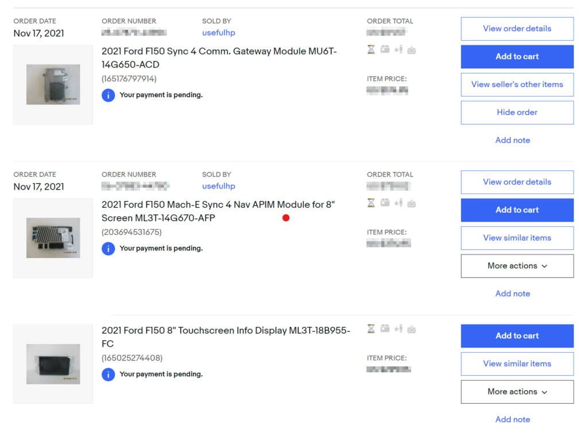
Task: Expand More actions dropdown for Touchscreen Display item
Action: (517, 392)
